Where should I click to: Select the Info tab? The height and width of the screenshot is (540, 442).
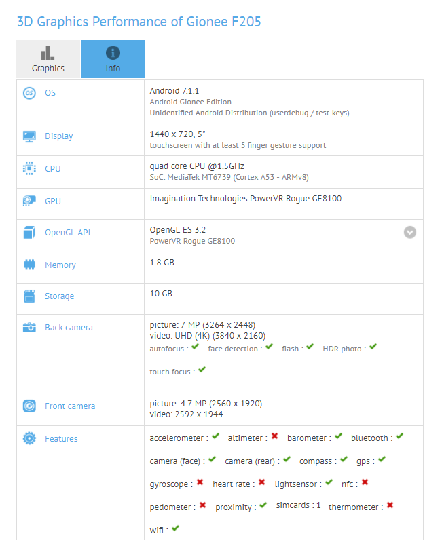[x=113, y=59]
